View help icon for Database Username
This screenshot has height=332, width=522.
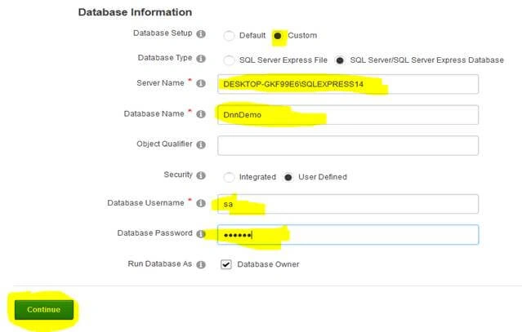(x=201, y=203)
